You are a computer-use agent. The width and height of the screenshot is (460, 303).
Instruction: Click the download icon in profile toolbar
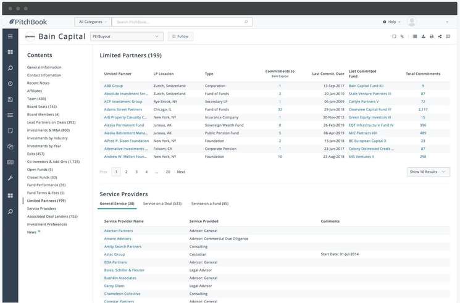(423, 36)
